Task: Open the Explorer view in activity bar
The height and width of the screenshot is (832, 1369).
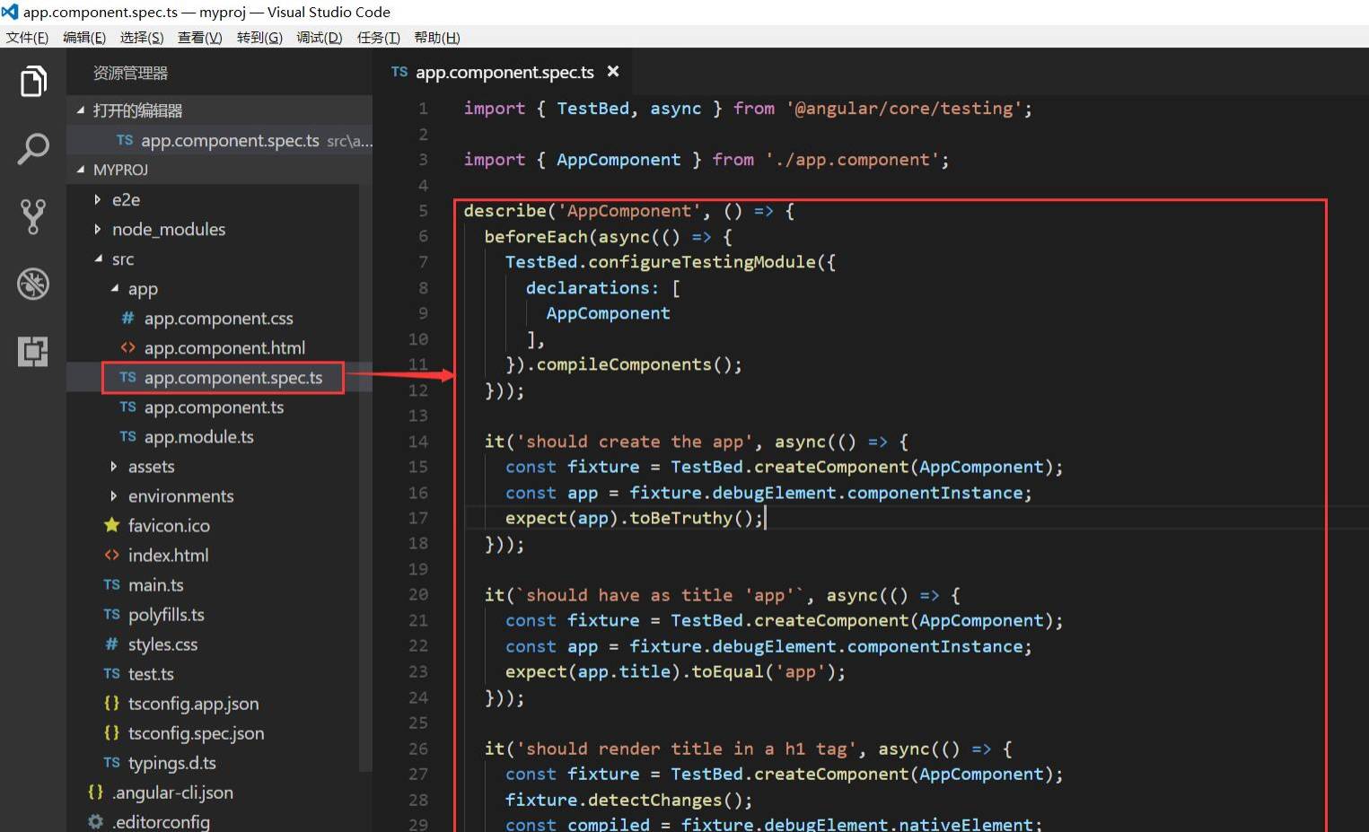Action: 33,82
